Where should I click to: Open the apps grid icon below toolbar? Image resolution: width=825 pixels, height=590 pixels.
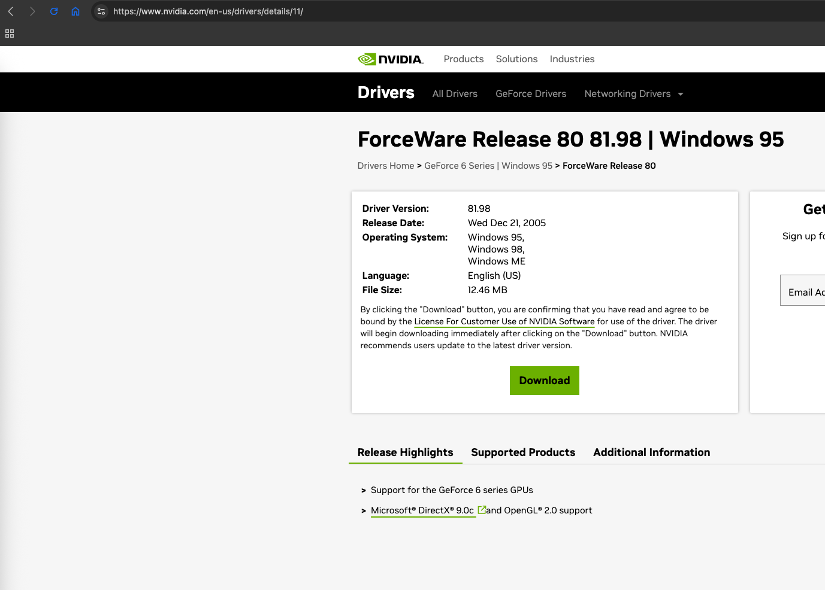click(10, 34)
